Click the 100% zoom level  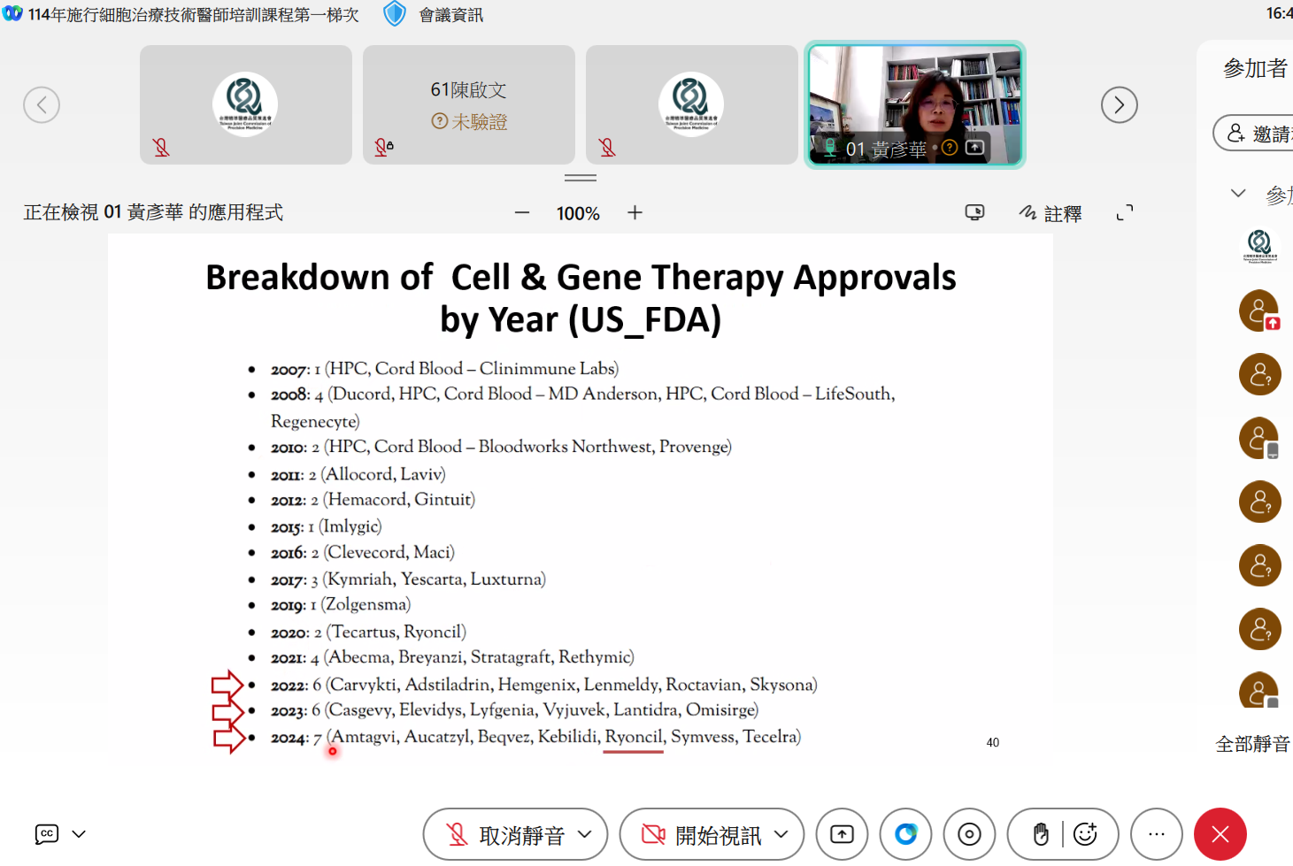click(x=578, y=213)
